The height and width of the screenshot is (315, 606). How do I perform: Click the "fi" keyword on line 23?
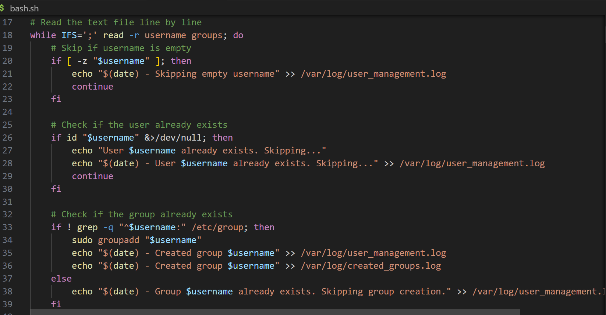click(x=56, y=99)
